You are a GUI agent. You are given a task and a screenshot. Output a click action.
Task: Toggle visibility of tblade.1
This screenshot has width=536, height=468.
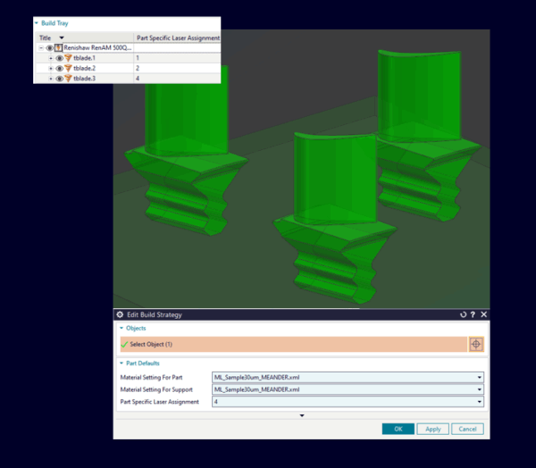coord(59,58)
